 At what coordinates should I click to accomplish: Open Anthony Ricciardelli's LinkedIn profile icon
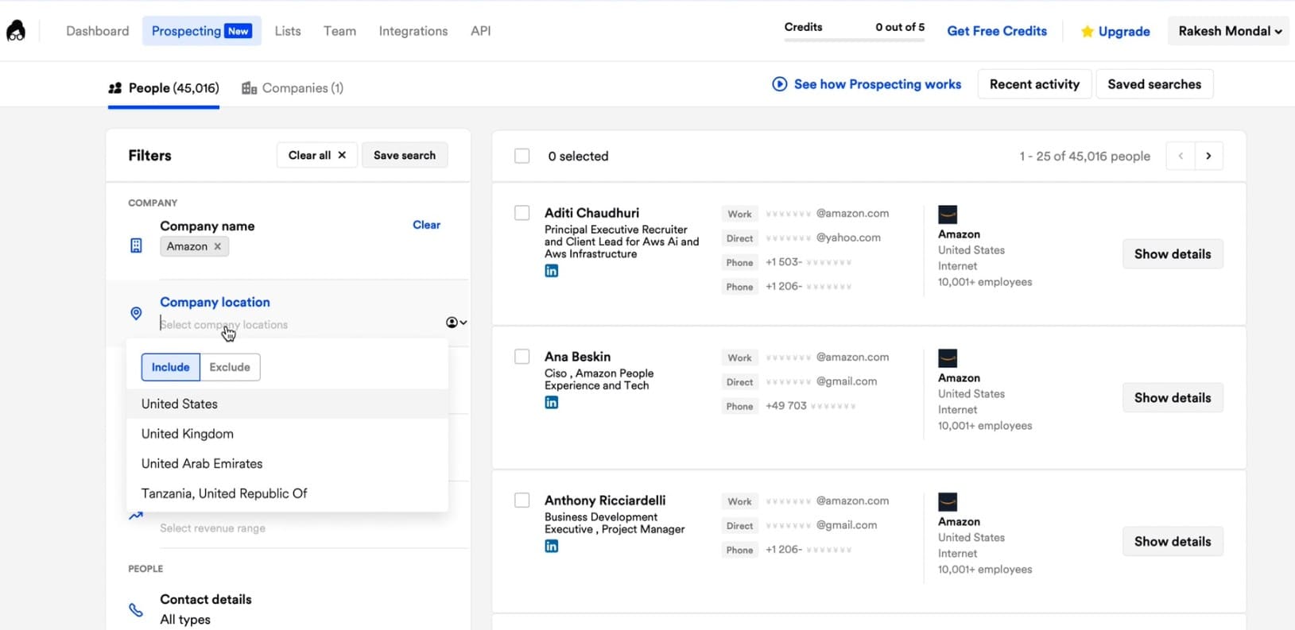pos(552,547)
